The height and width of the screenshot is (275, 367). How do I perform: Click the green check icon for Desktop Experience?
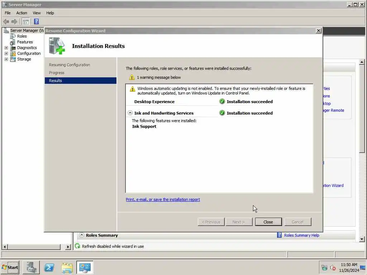[222, 101]
